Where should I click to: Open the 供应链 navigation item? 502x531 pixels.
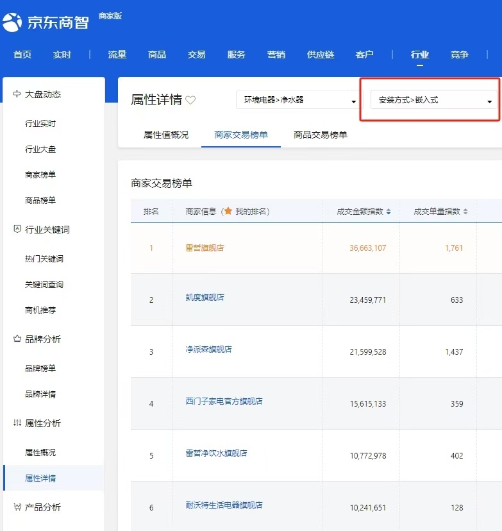pos(321,55)
